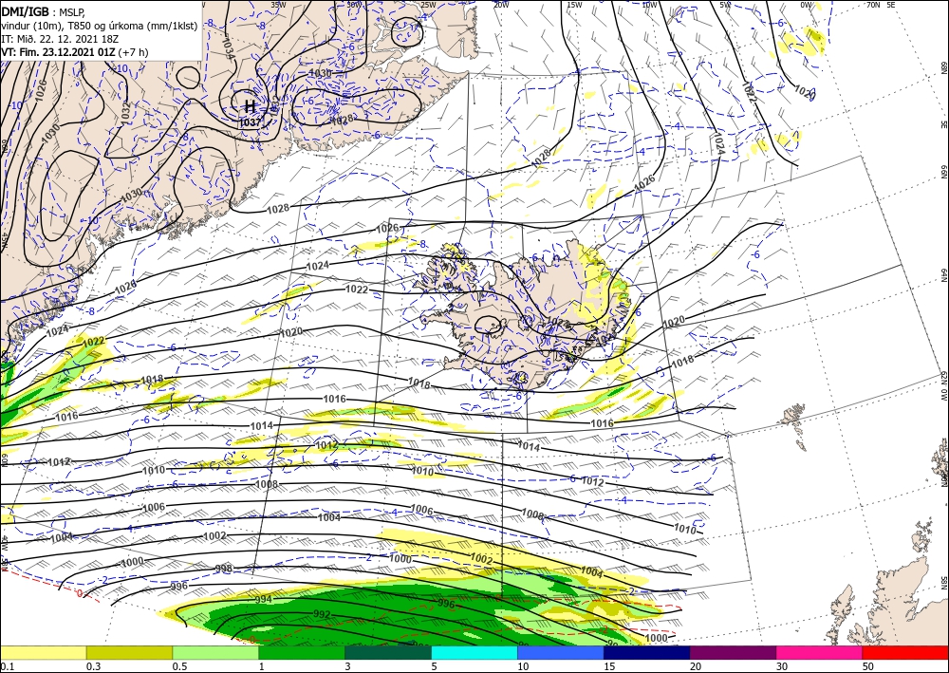
Task: Click the 'DMI/IGB : MSLP,' title text
Action: [x=44, y=11]
